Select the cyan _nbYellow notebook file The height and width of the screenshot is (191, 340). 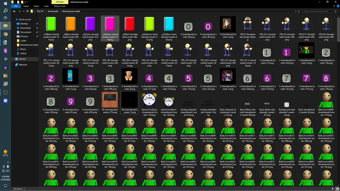pos(169,29)
